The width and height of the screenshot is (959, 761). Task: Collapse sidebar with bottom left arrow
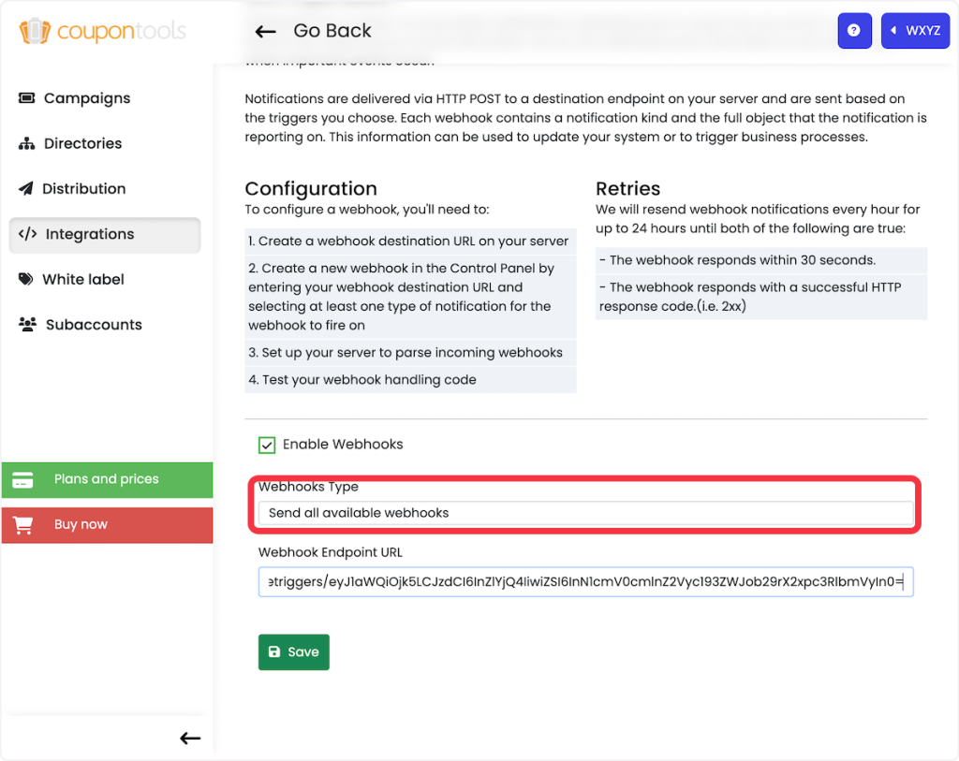click(190, 739)
